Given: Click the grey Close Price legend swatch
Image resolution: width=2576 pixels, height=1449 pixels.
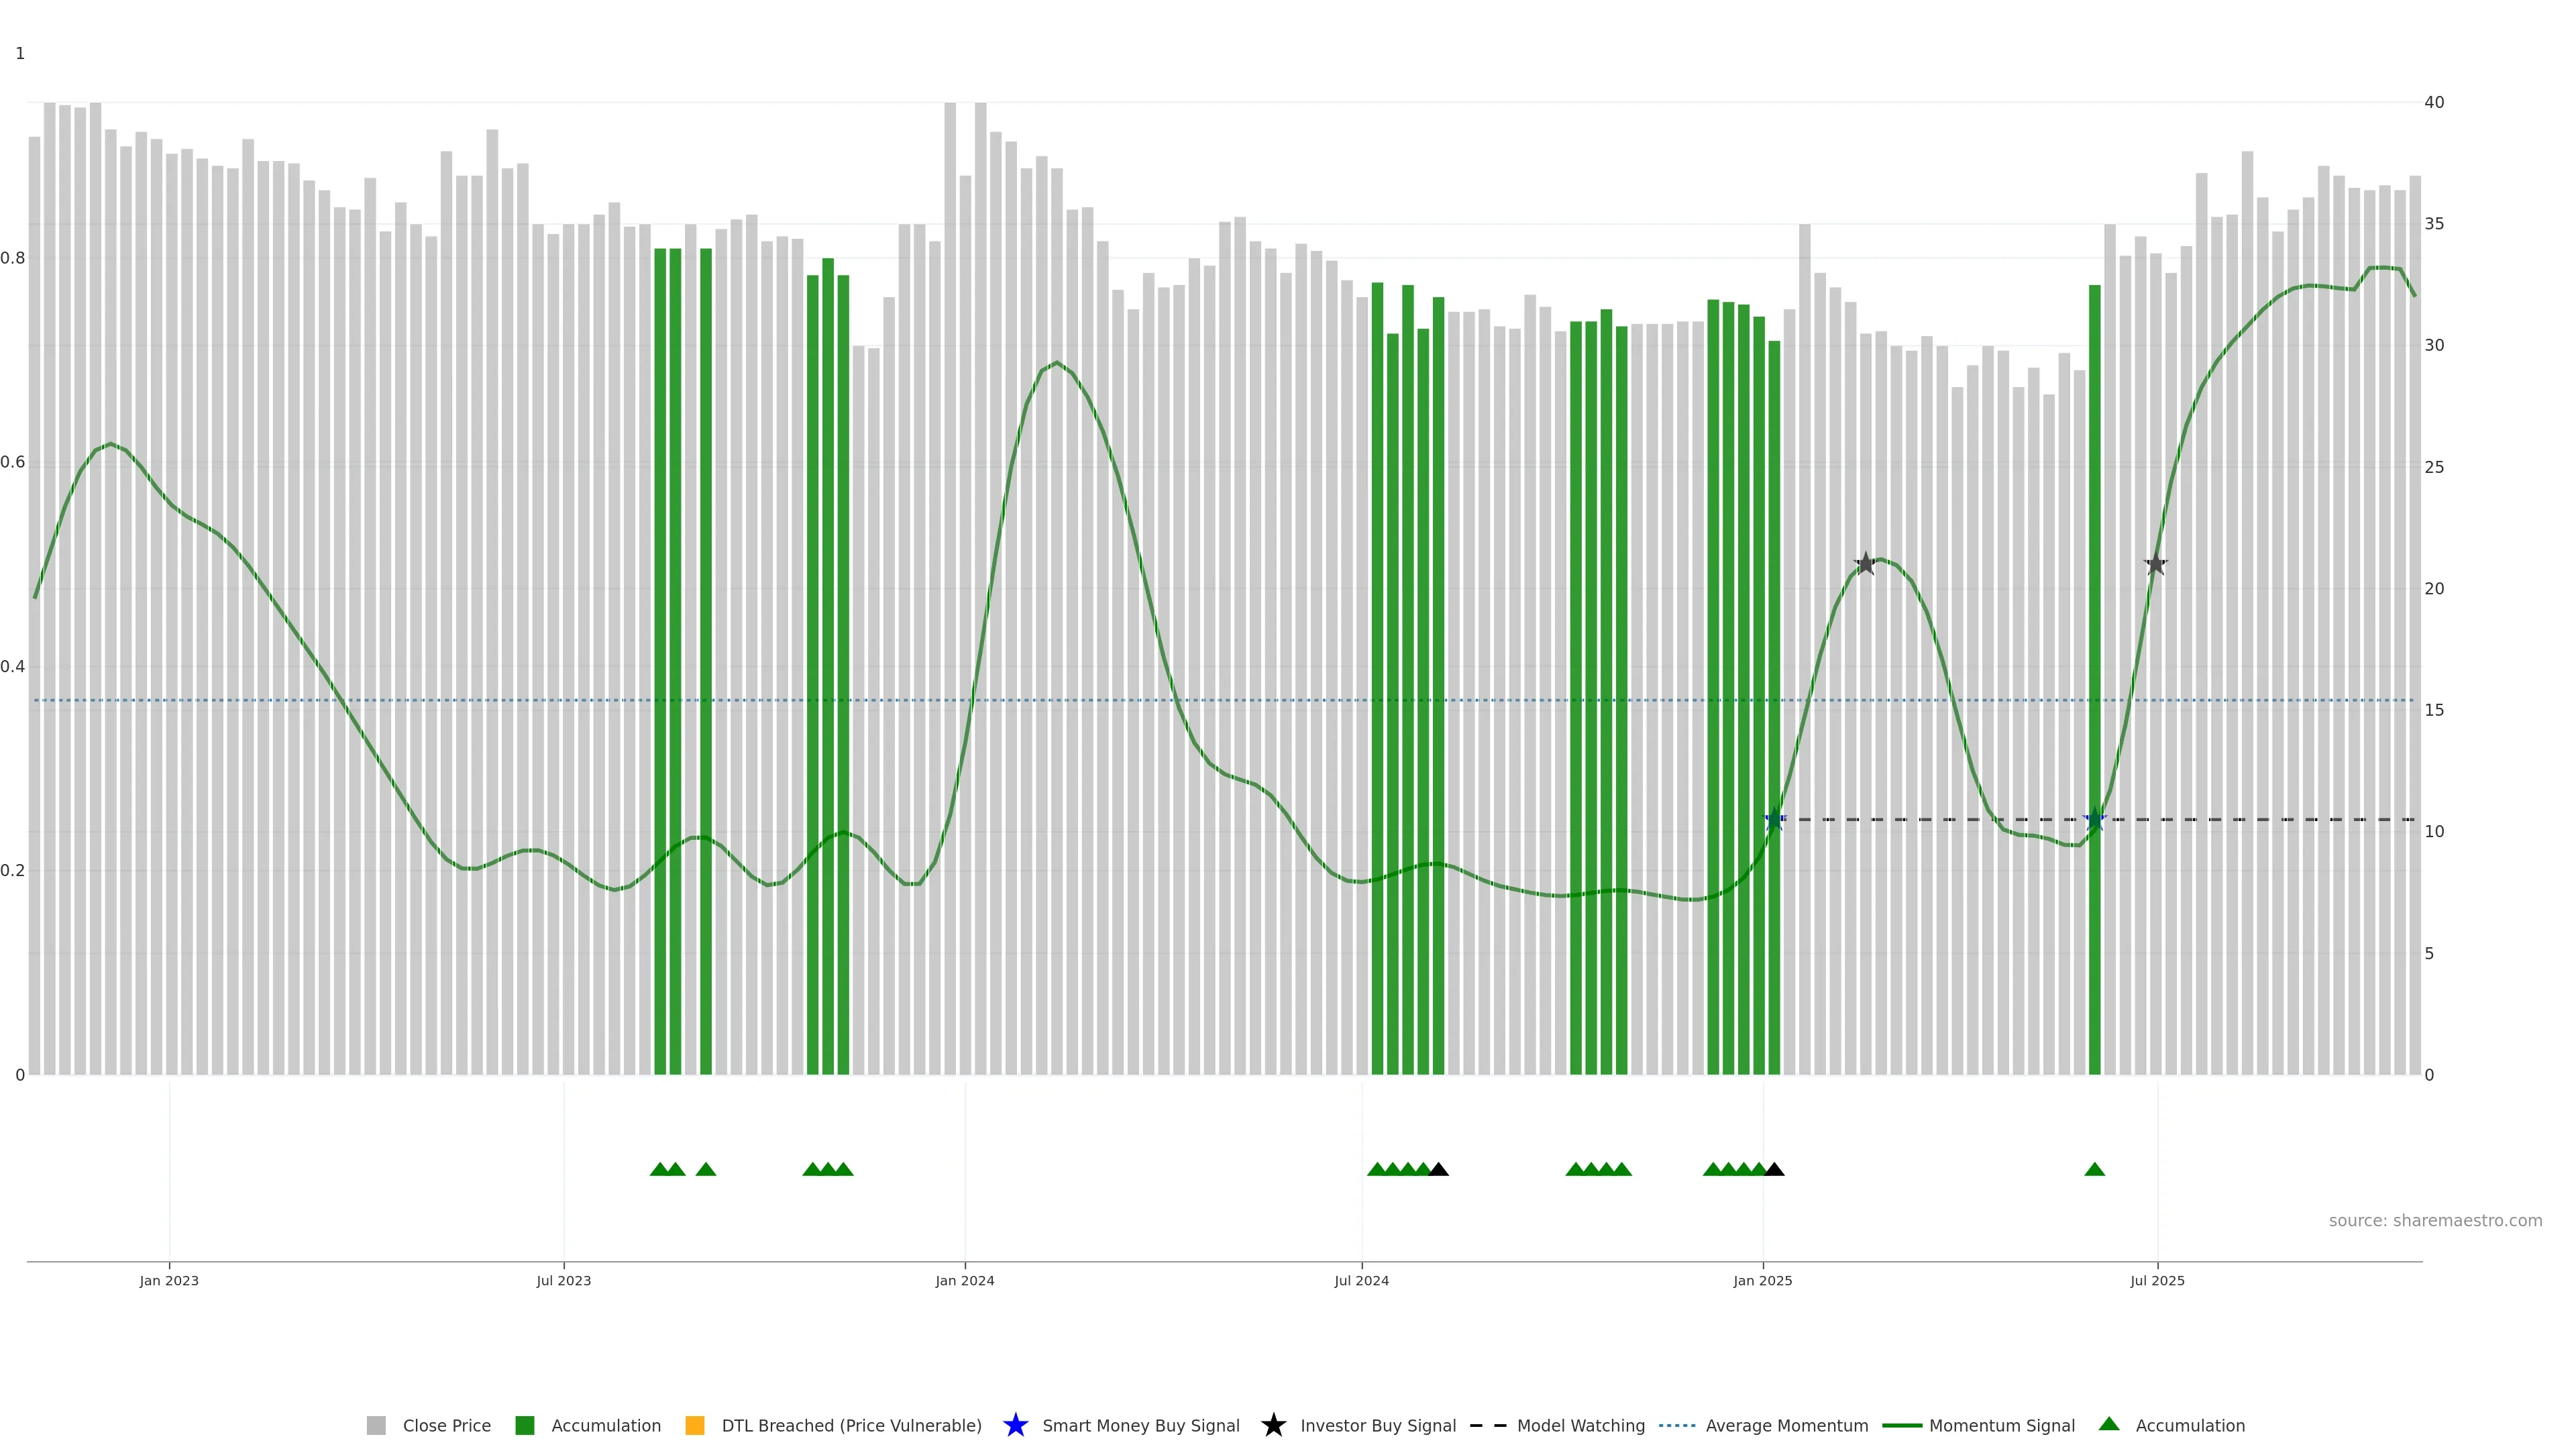Looking at the screenshot, I should tap(376, 1425).
